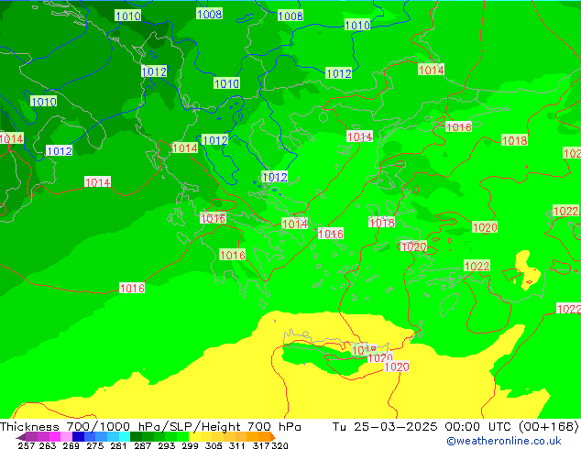Click the legend value 299
This screenshot has width=581, height=449.
[x=190, y=445]
